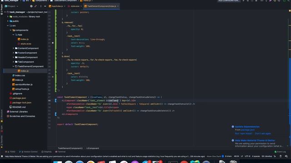Select index.js under TaskElementComponent

23,71
